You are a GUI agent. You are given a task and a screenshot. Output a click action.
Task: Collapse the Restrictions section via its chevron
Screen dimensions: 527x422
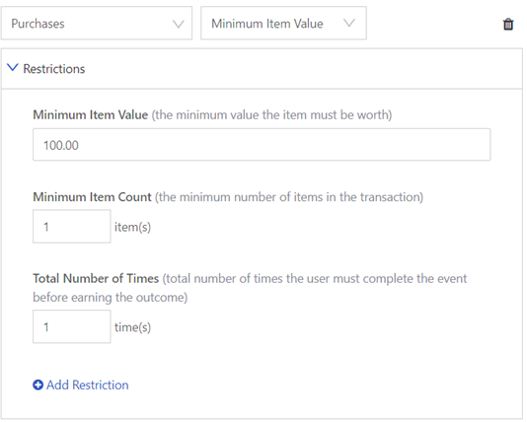[13, 68]
